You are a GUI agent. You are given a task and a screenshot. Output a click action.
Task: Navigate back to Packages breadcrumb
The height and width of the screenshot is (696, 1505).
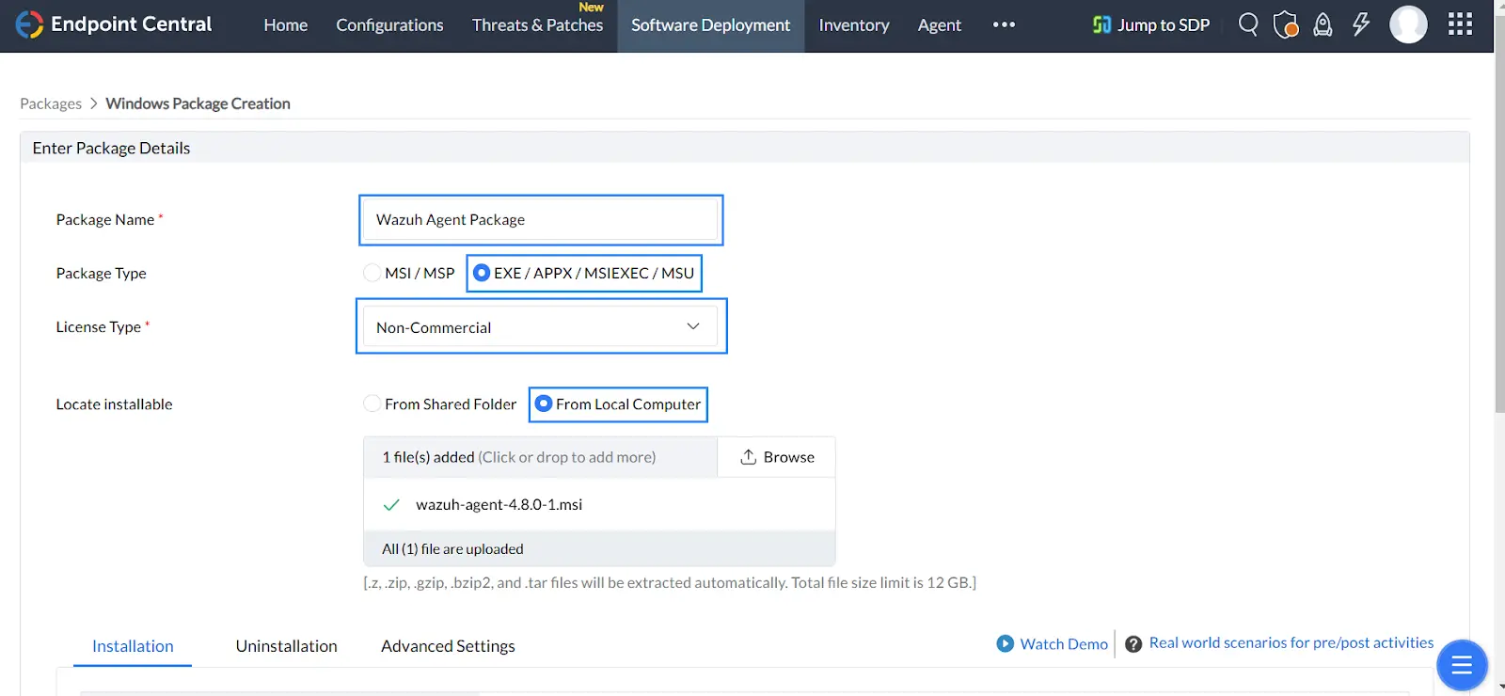[x=51, y=103]
